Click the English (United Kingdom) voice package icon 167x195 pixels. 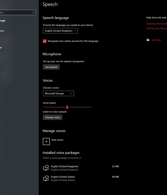click(46, 168)
